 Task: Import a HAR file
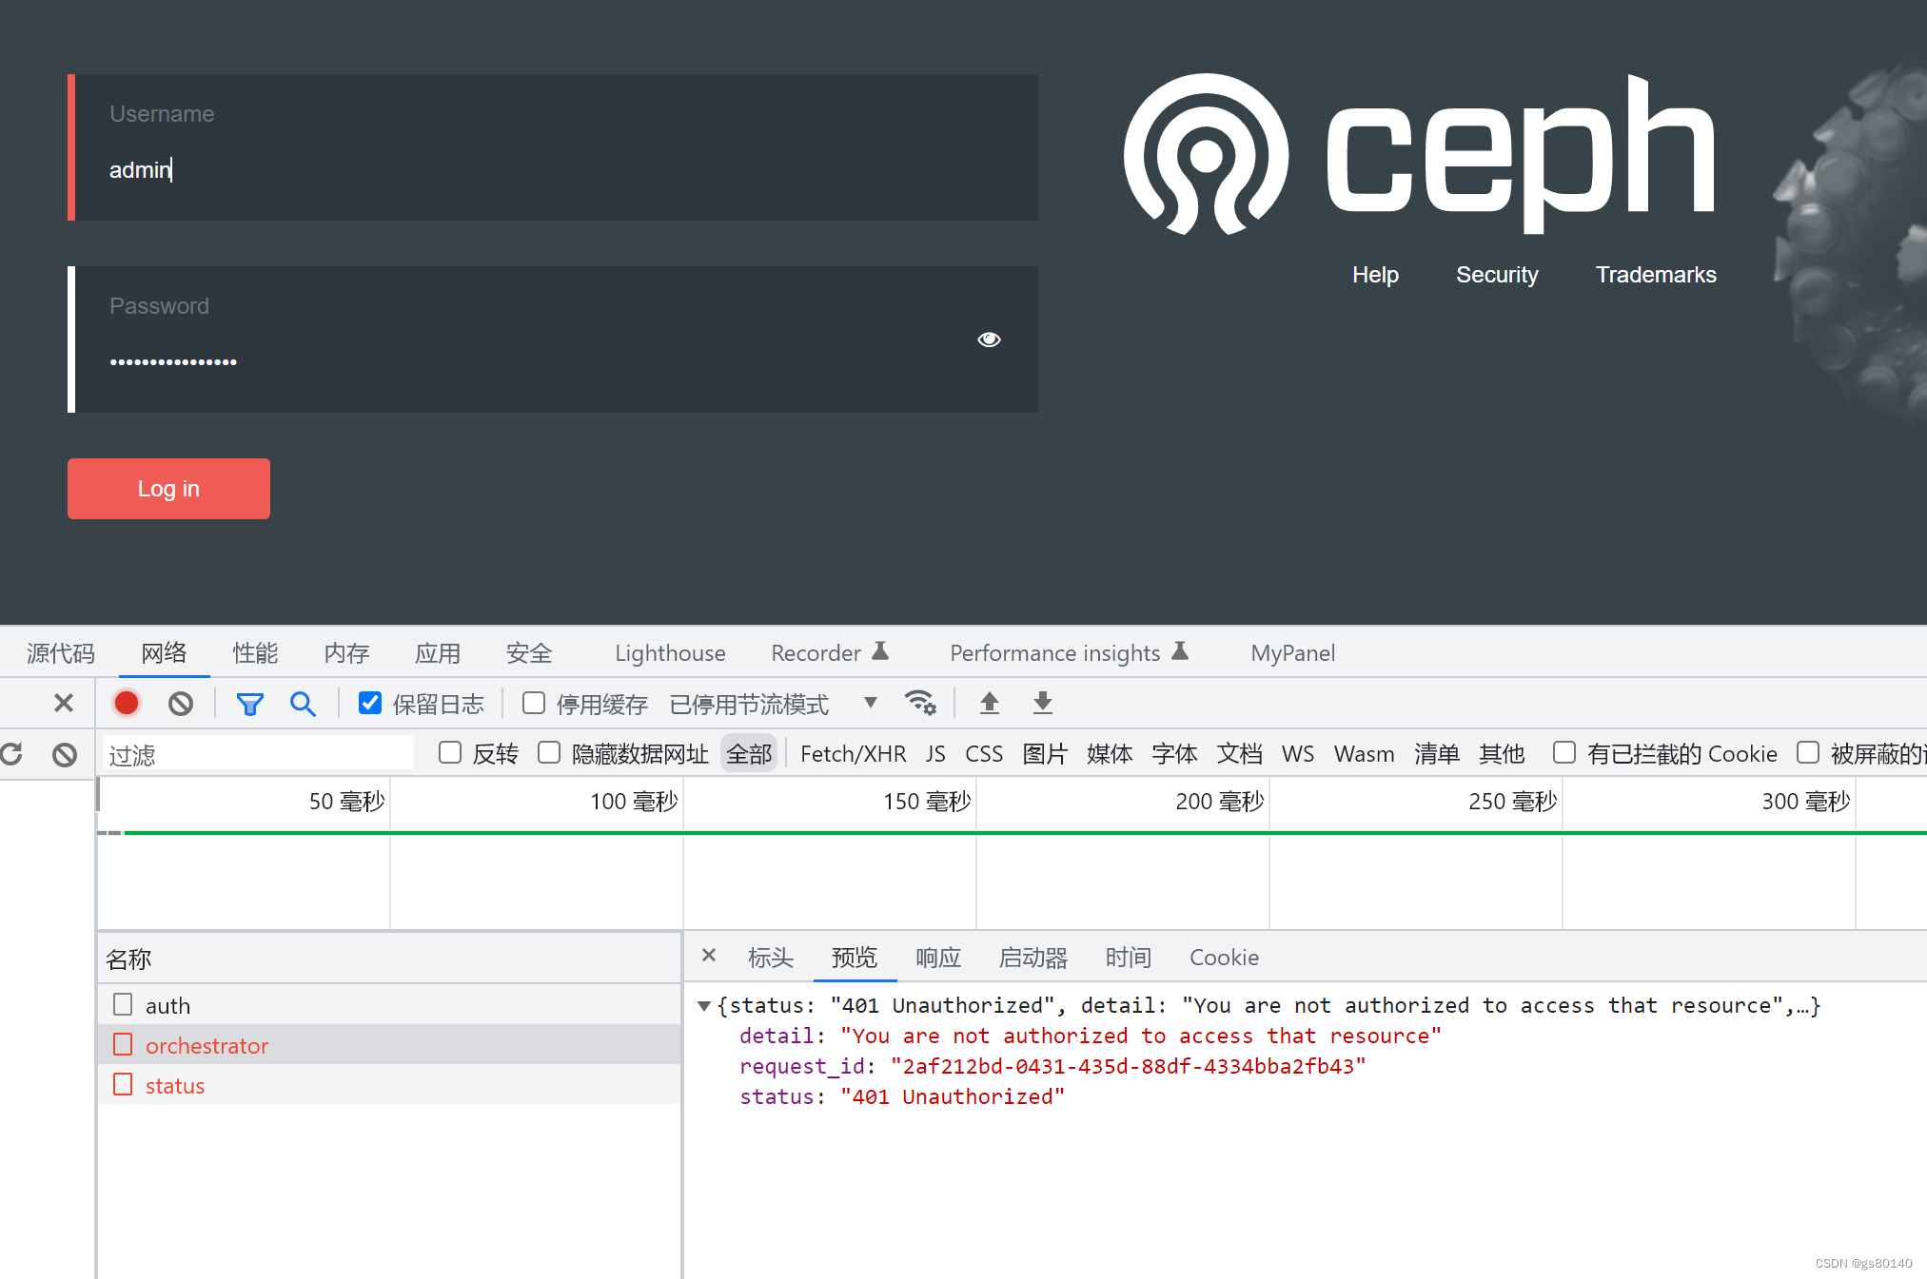pos(989,704)
